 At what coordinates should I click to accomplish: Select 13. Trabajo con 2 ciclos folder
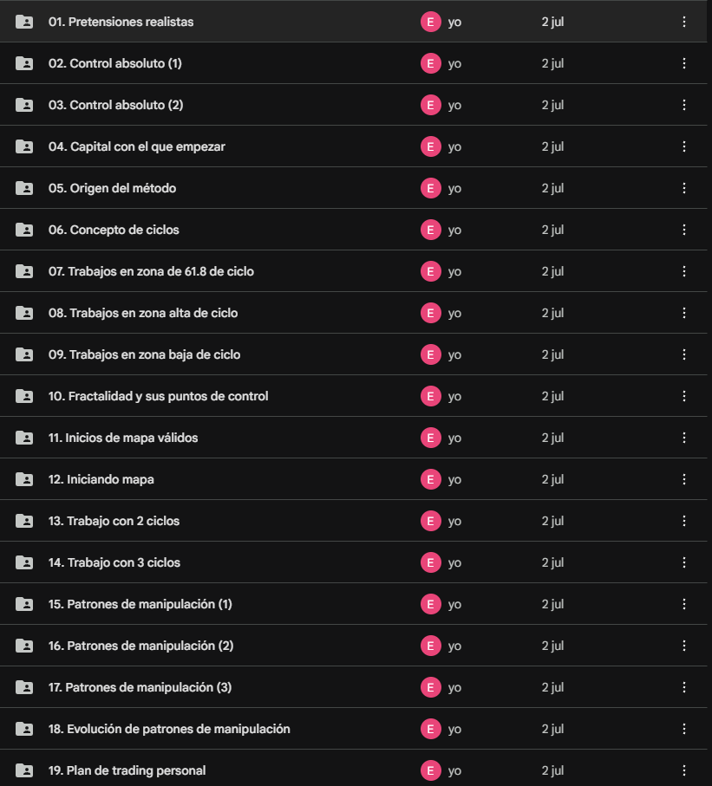(353, 521)
